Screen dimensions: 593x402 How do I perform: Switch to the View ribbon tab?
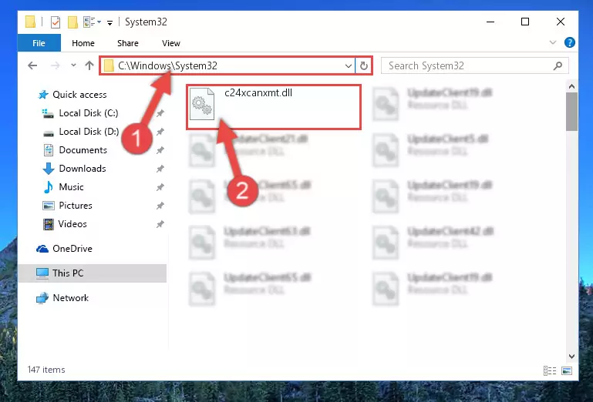[x=171, y=43]
